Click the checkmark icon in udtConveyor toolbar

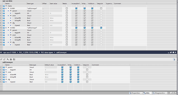coord(11,59)
